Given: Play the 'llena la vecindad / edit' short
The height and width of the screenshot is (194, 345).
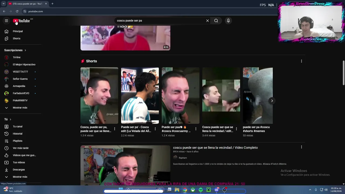Looking at the screenshot, I should (x=221, y=95).
